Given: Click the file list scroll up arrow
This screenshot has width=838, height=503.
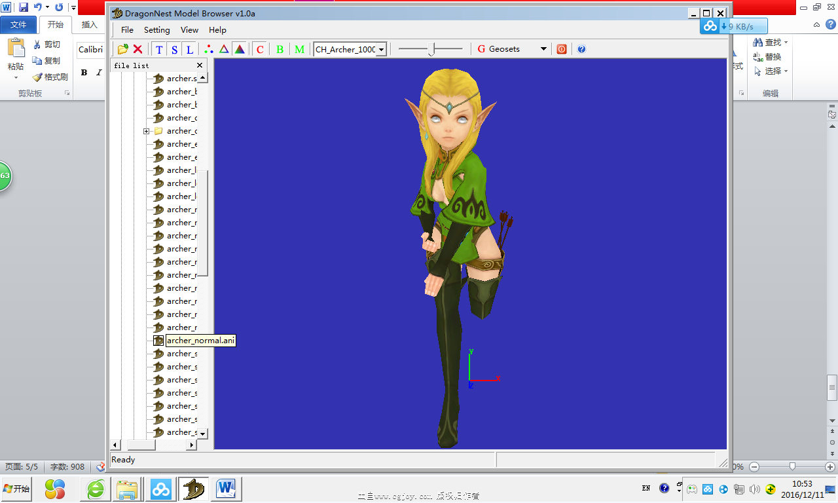Looking at the screenshot, I should (x=203, y=78).
